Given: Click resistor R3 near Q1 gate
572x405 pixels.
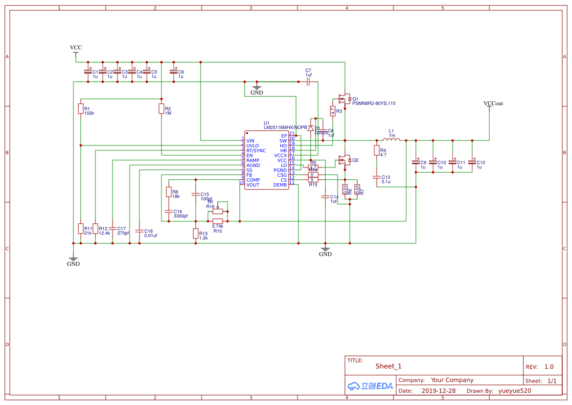Looking at the screenshot, I should point(333,111).
